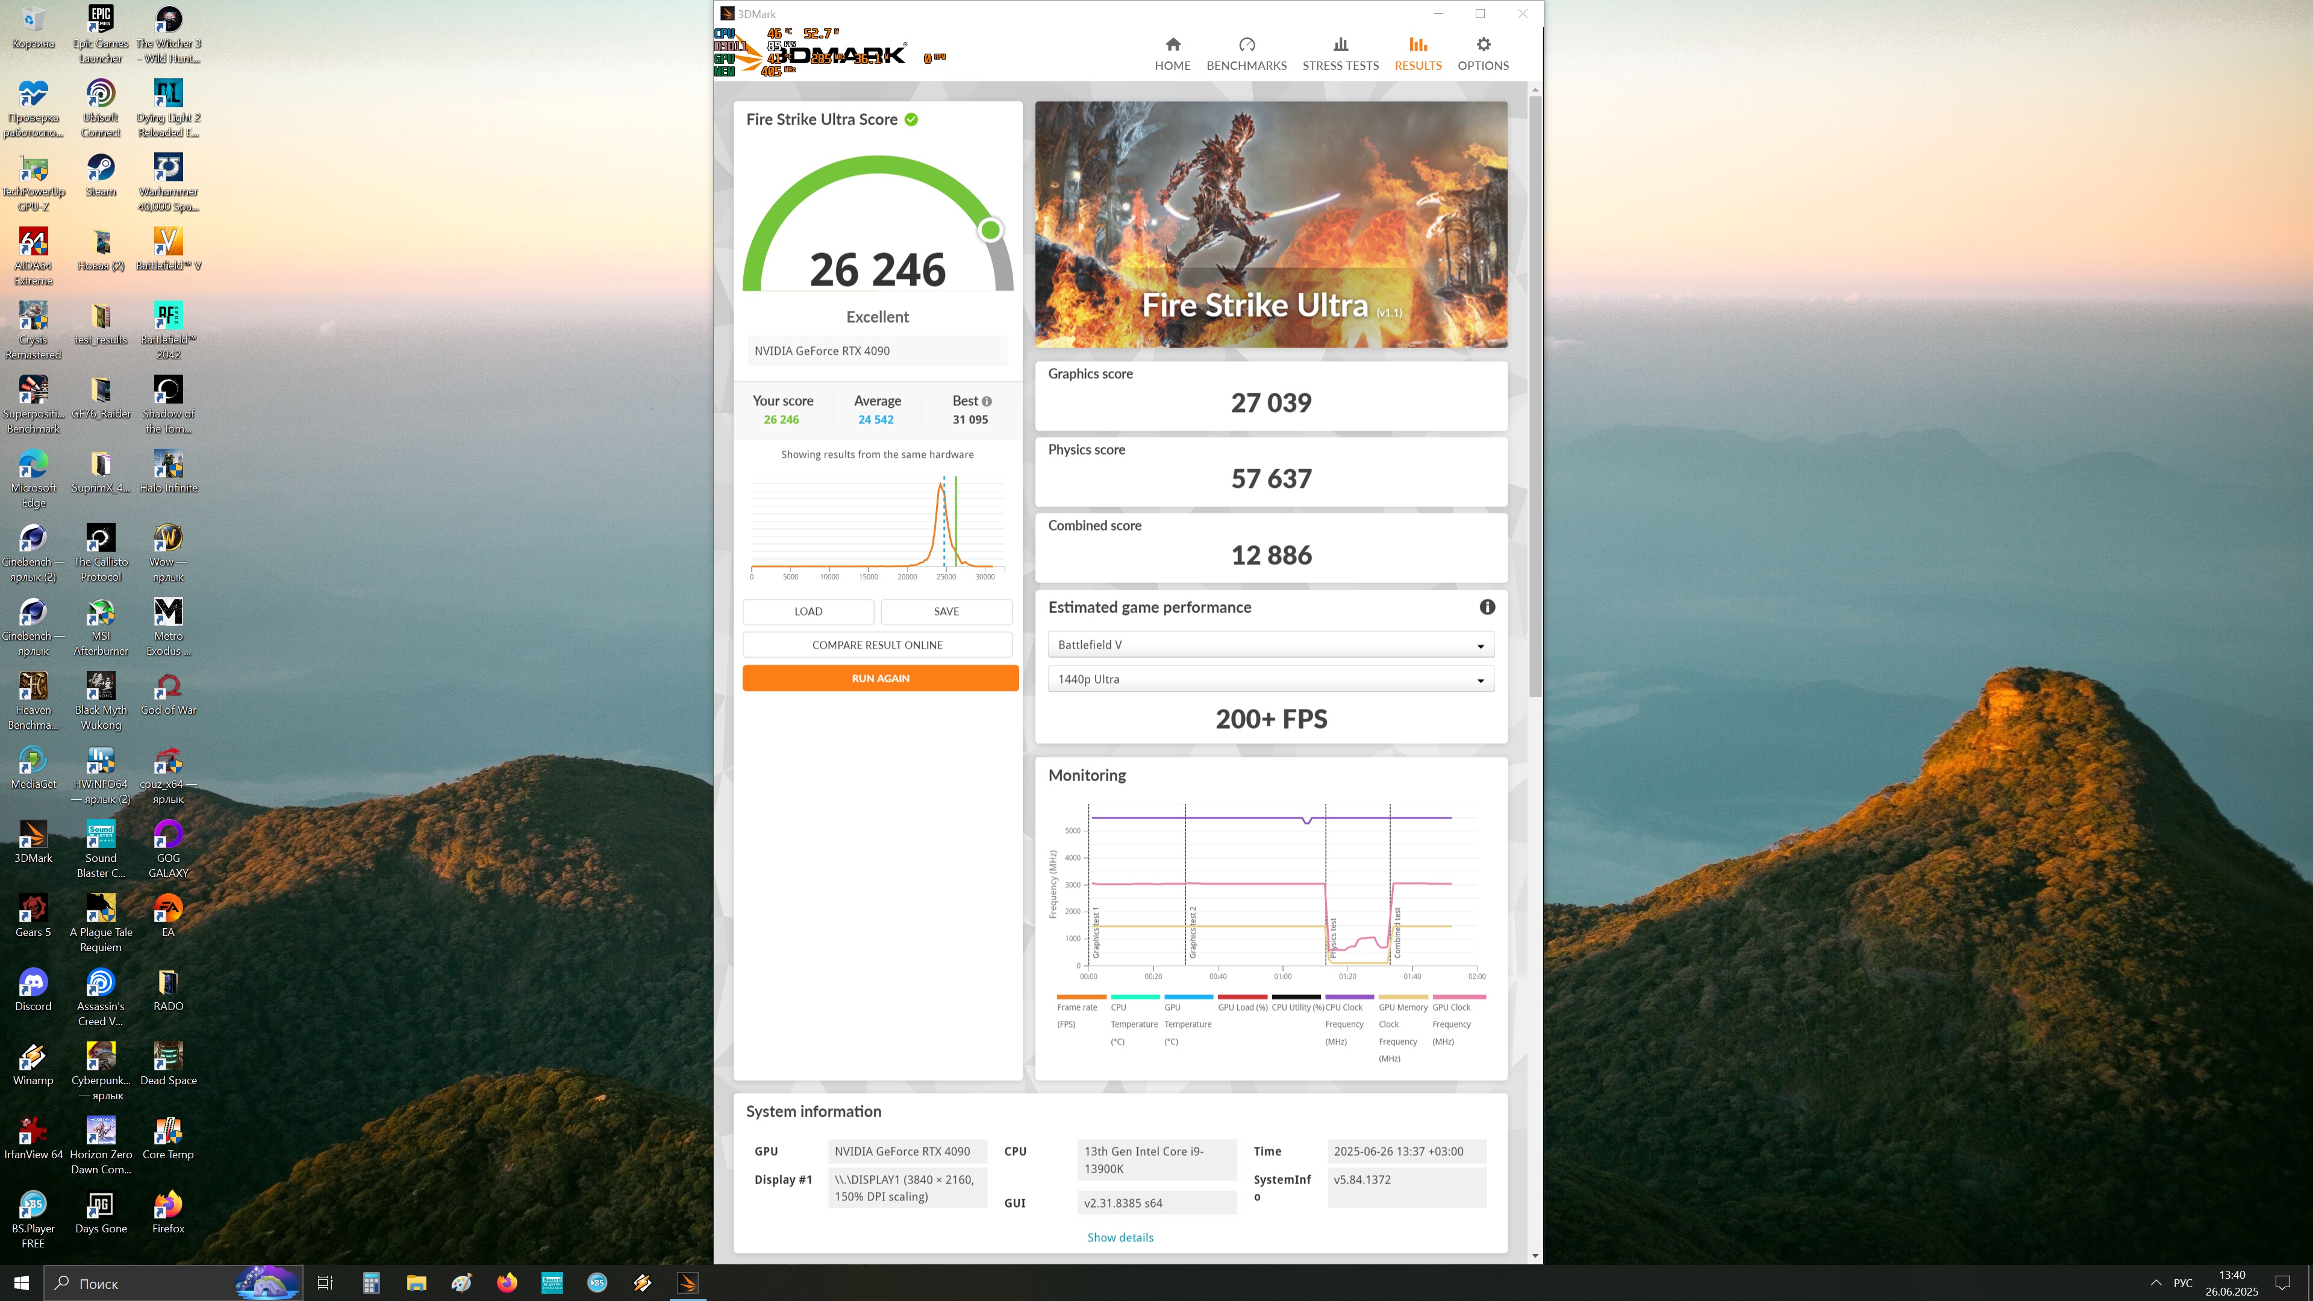Go to the BENCHMARKS section
Image resolution: width=2313 pixels, height=1301 pixels.
(x=1246, y=54)
